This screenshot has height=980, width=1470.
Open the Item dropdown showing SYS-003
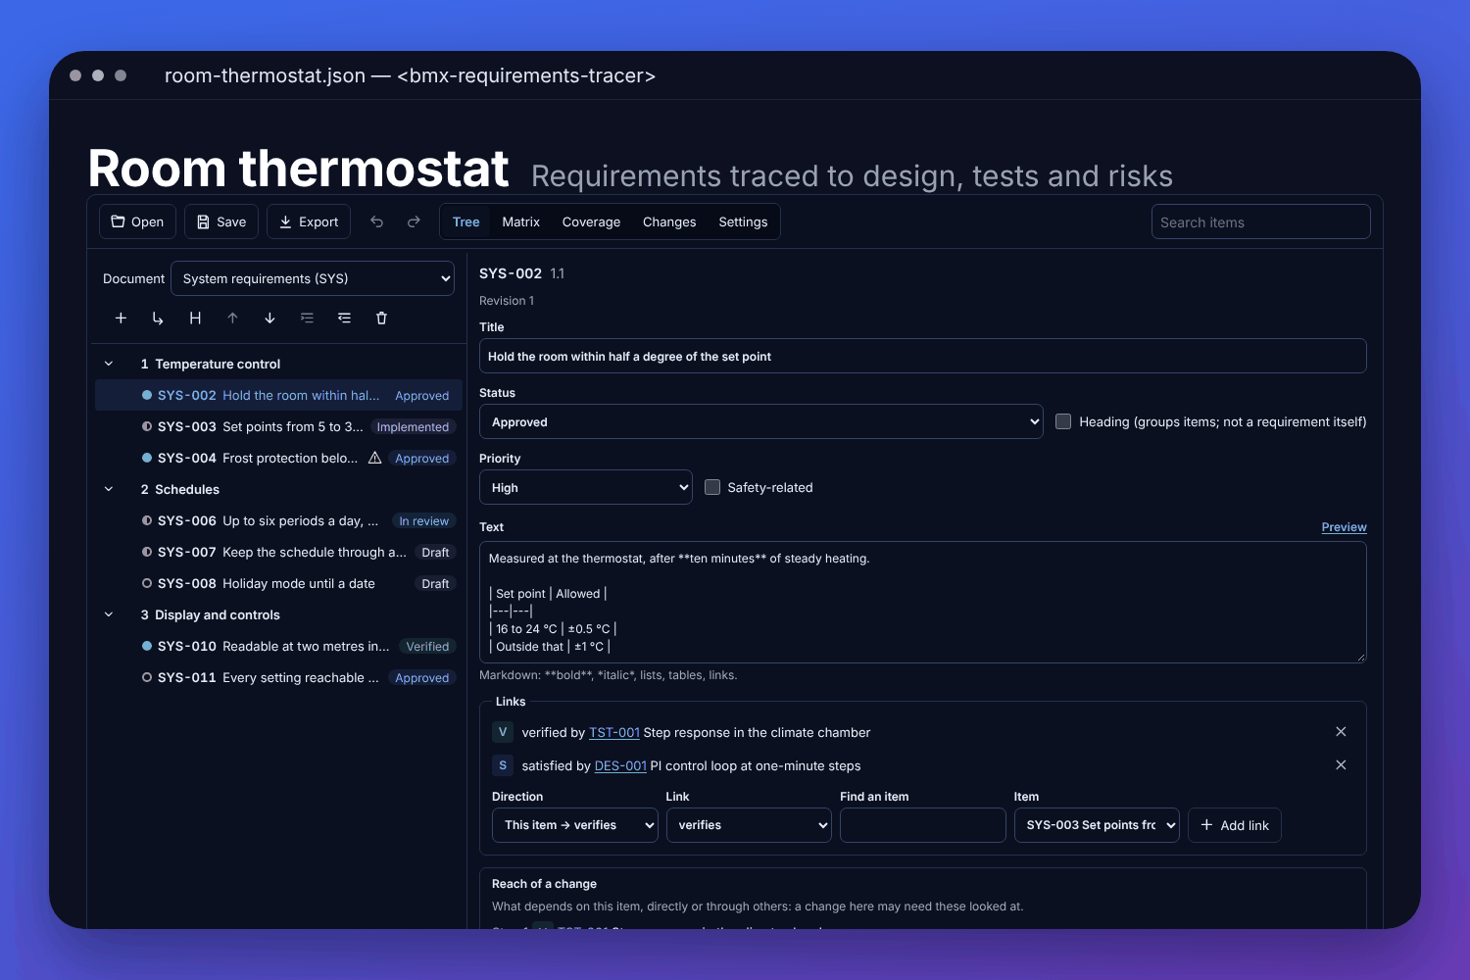[x=1097, y=825]
